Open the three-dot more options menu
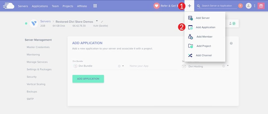268x114 pixels. point(255,6)
